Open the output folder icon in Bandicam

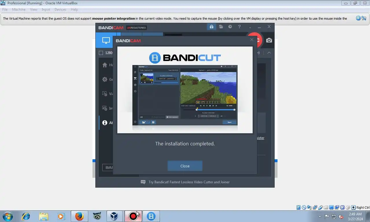click(221, 27)
